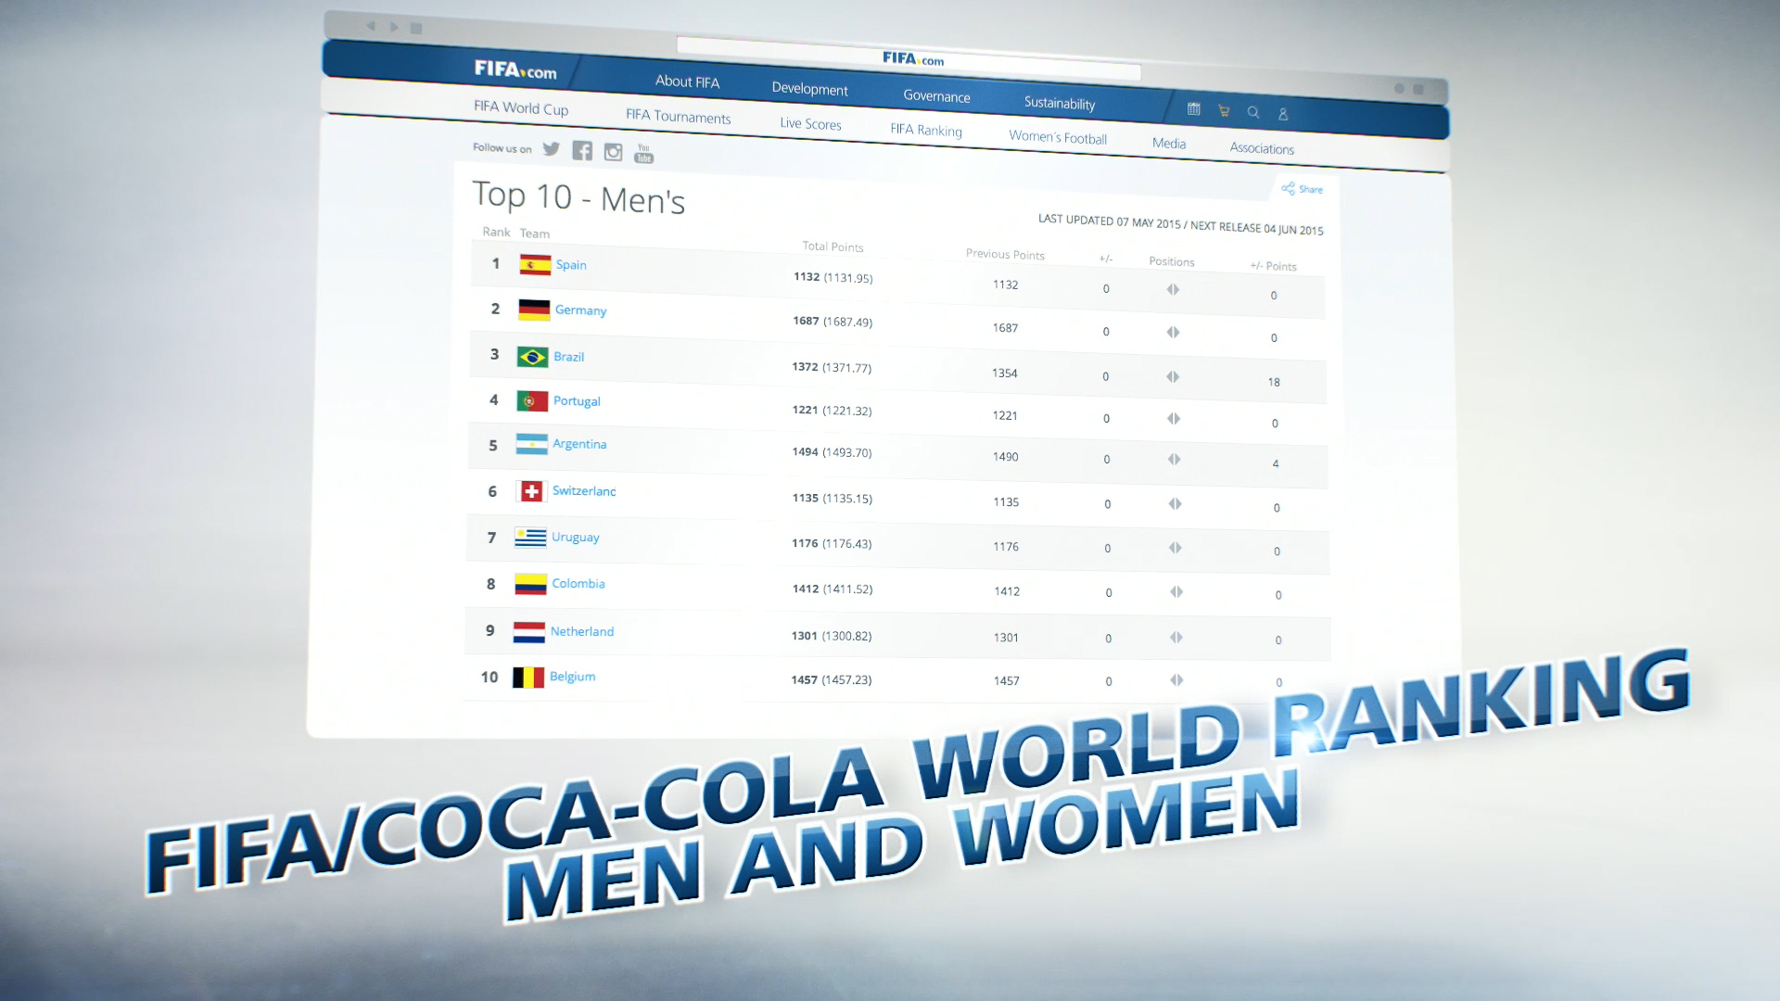Open the About FIFA menu
This screenshot has height=1001, width=1780.
[x=687, y=82]
